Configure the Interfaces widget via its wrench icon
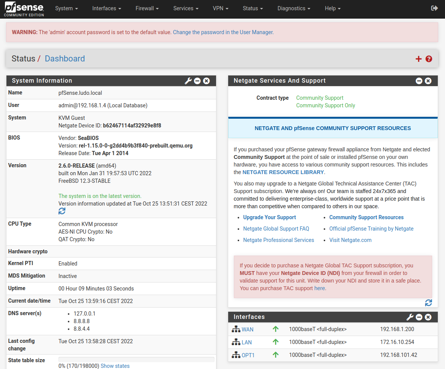 point(410,317)
